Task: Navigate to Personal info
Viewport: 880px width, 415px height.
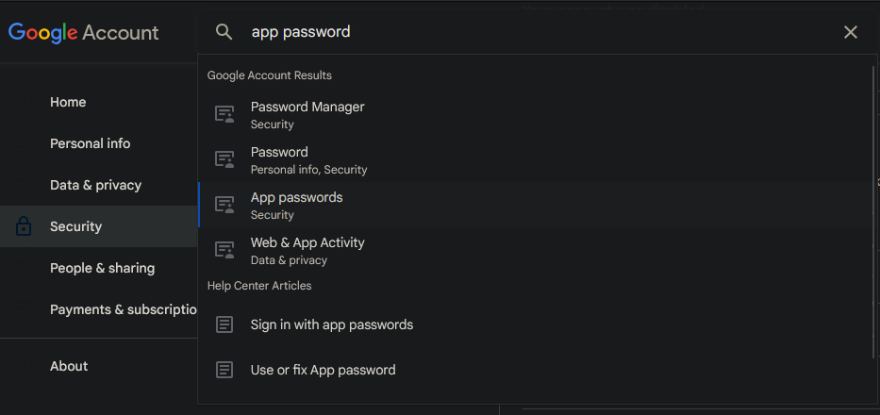Action: 91,143
